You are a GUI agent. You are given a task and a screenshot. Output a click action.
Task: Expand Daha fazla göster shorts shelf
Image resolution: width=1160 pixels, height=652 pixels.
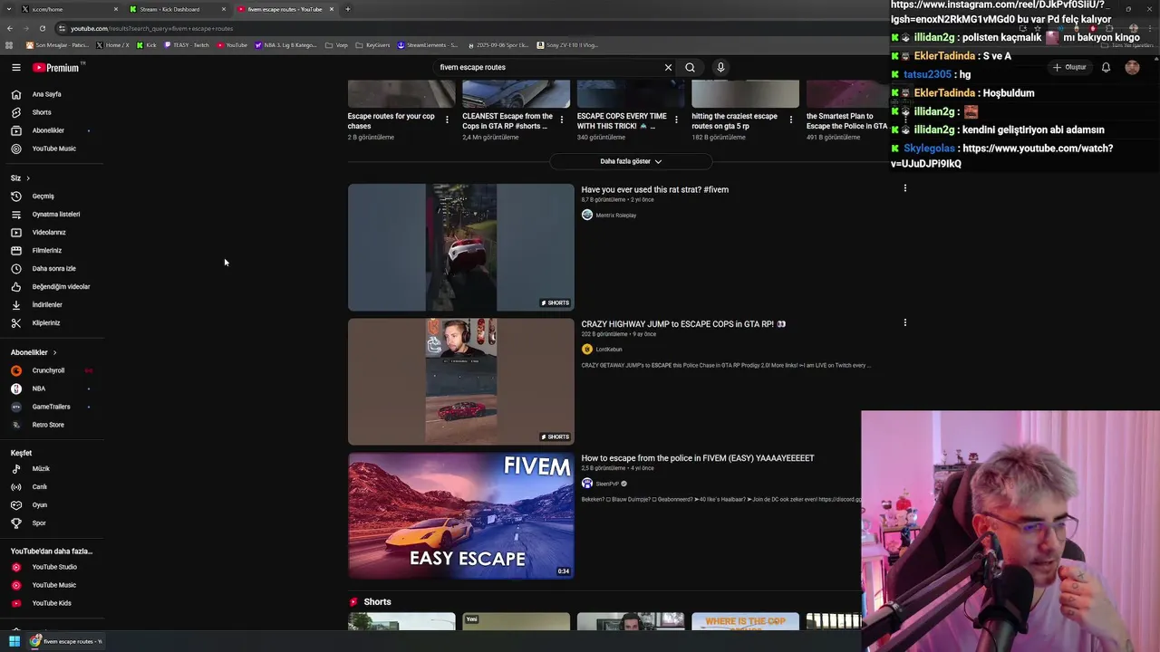tap(631, 161)
